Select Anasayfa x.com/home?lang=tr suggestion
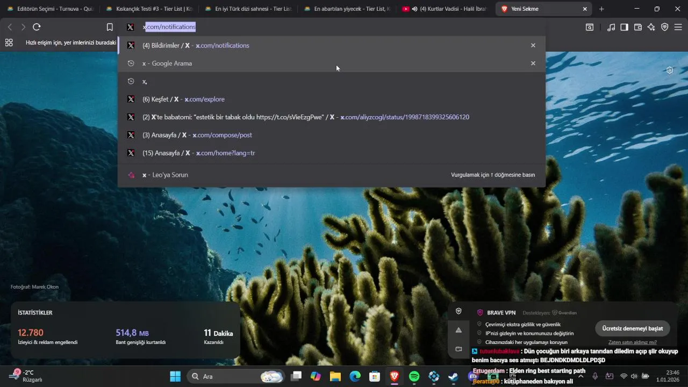688x387 pixels. (332, 153)
